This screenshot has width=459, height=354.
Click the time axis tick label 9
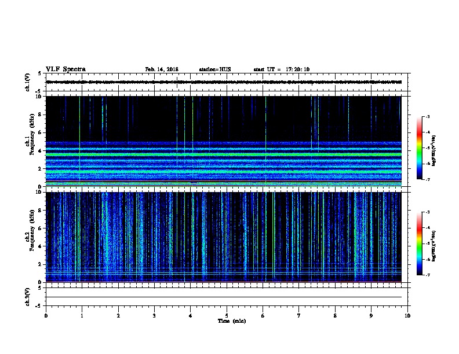click(x=371, y=315)
